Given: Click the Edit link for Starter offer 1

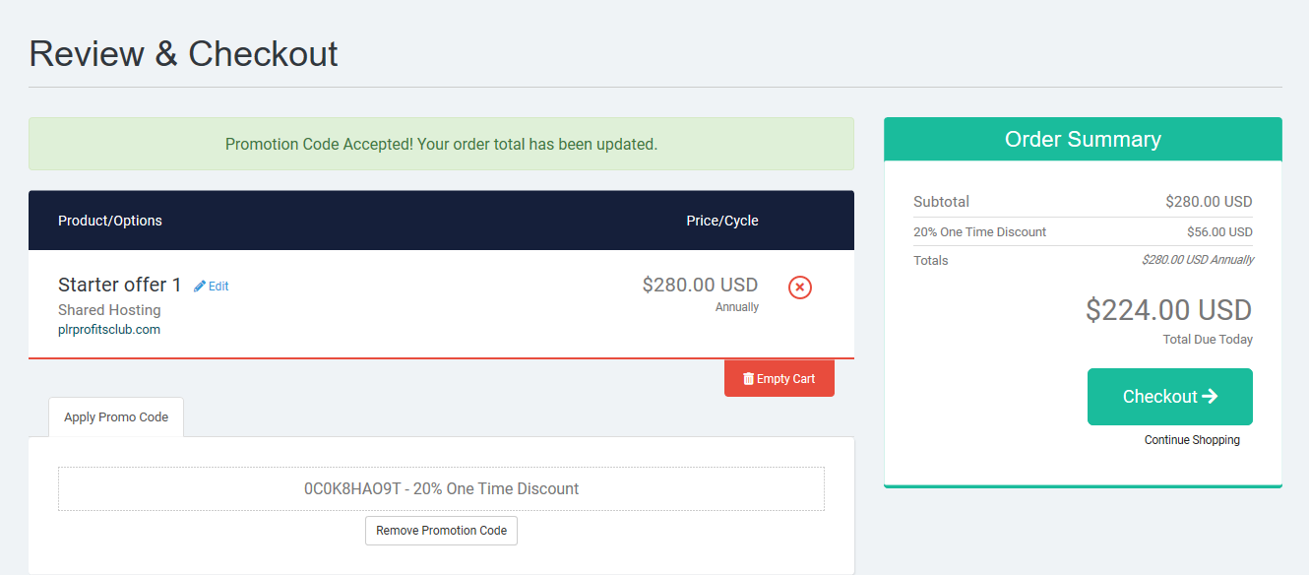Looking at the screenshot, I should 212,287.
